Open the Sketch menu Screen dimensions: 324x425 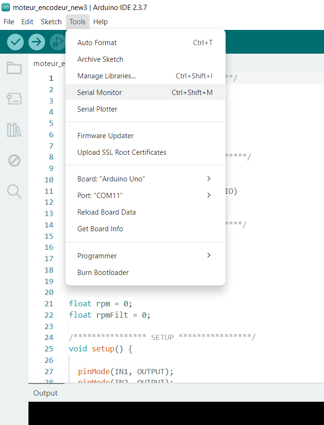click(x=51, y=22)
